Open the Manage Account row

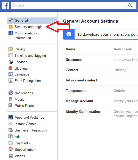click(x=101, y=101)
